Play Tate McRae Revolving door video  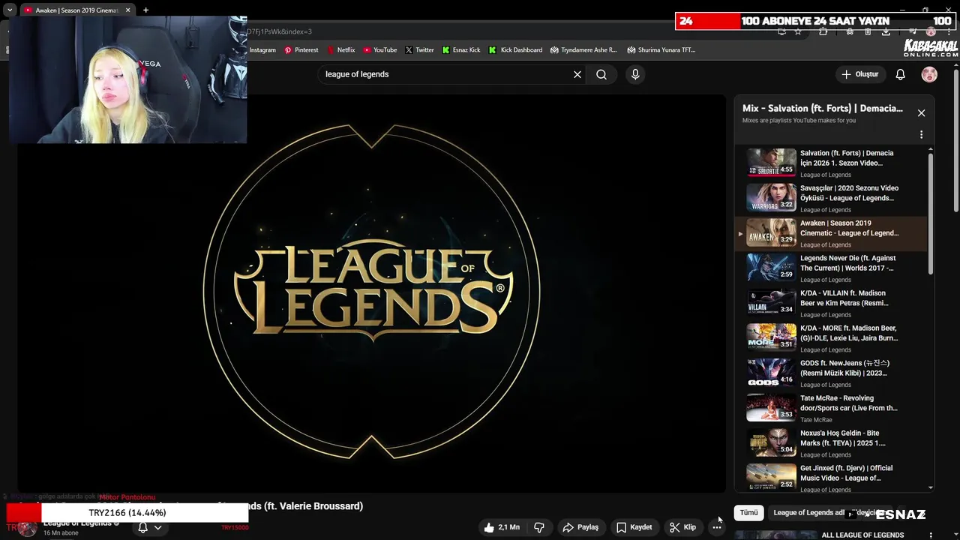(x=832, y=408)
